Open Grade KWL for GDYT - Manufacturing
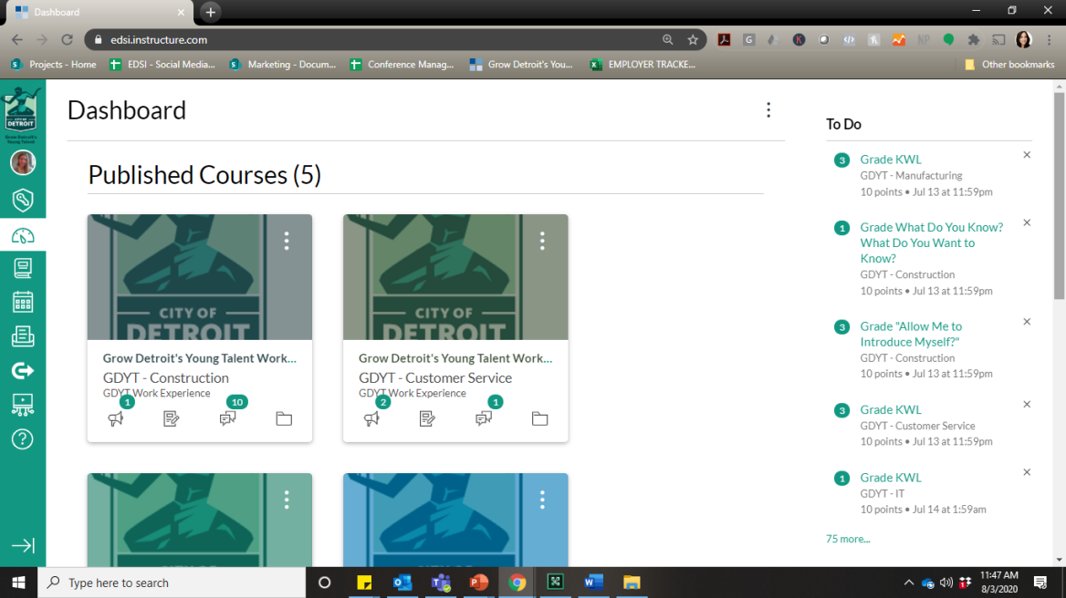The height and width of the screenshot is (598, 1066). tap(891, 160)
